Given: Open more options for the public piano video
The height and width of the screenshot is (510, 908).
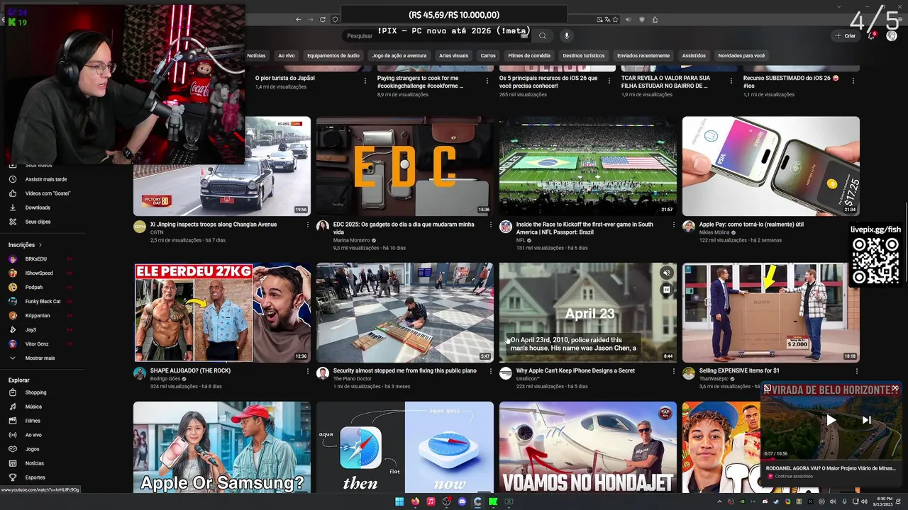Looking at the screenshot, I should (x=490, y=371).
